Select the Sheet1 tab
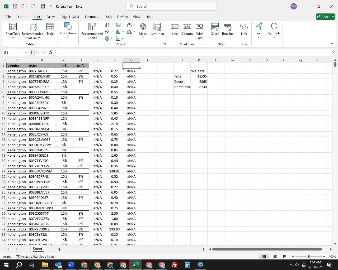The height and width of the screenshot is (270, 338). (38, 249)
